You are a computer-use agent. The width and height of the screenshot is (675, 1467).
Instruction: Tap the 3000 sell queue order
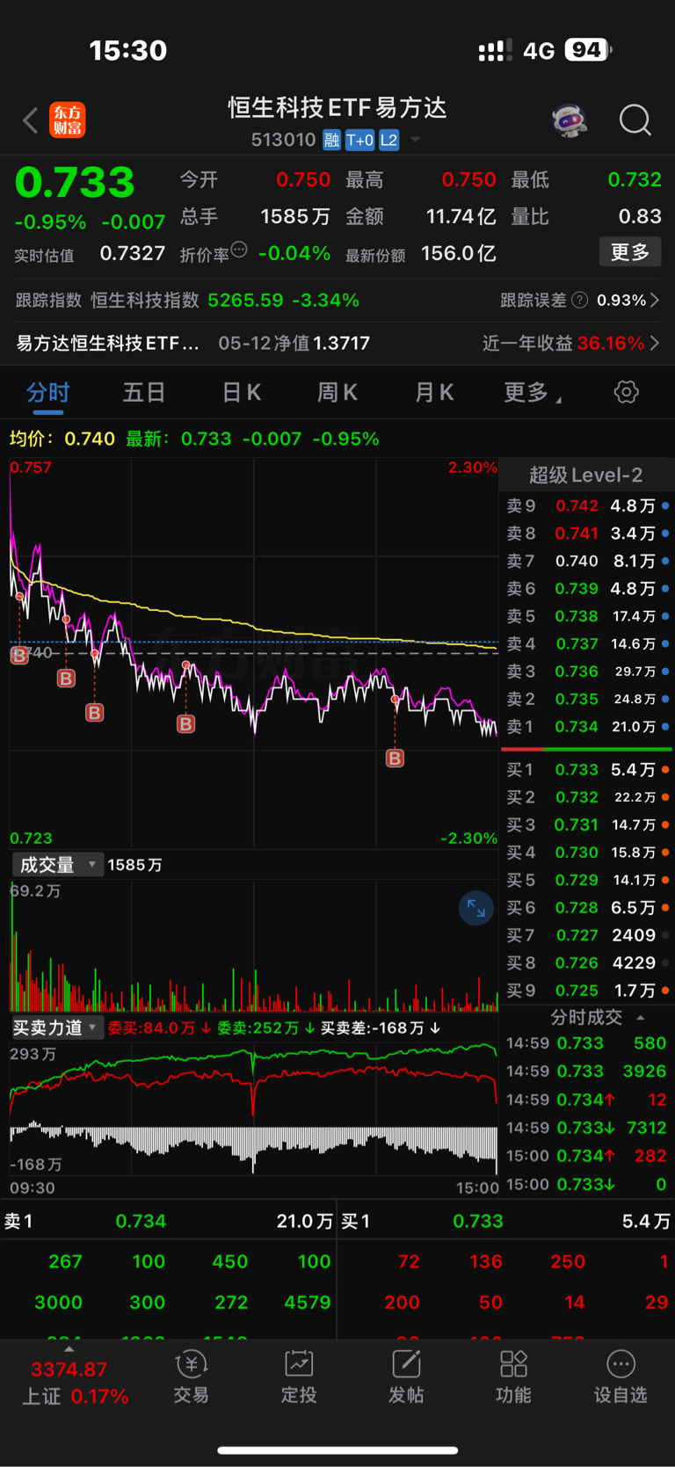coord(58,1303)
